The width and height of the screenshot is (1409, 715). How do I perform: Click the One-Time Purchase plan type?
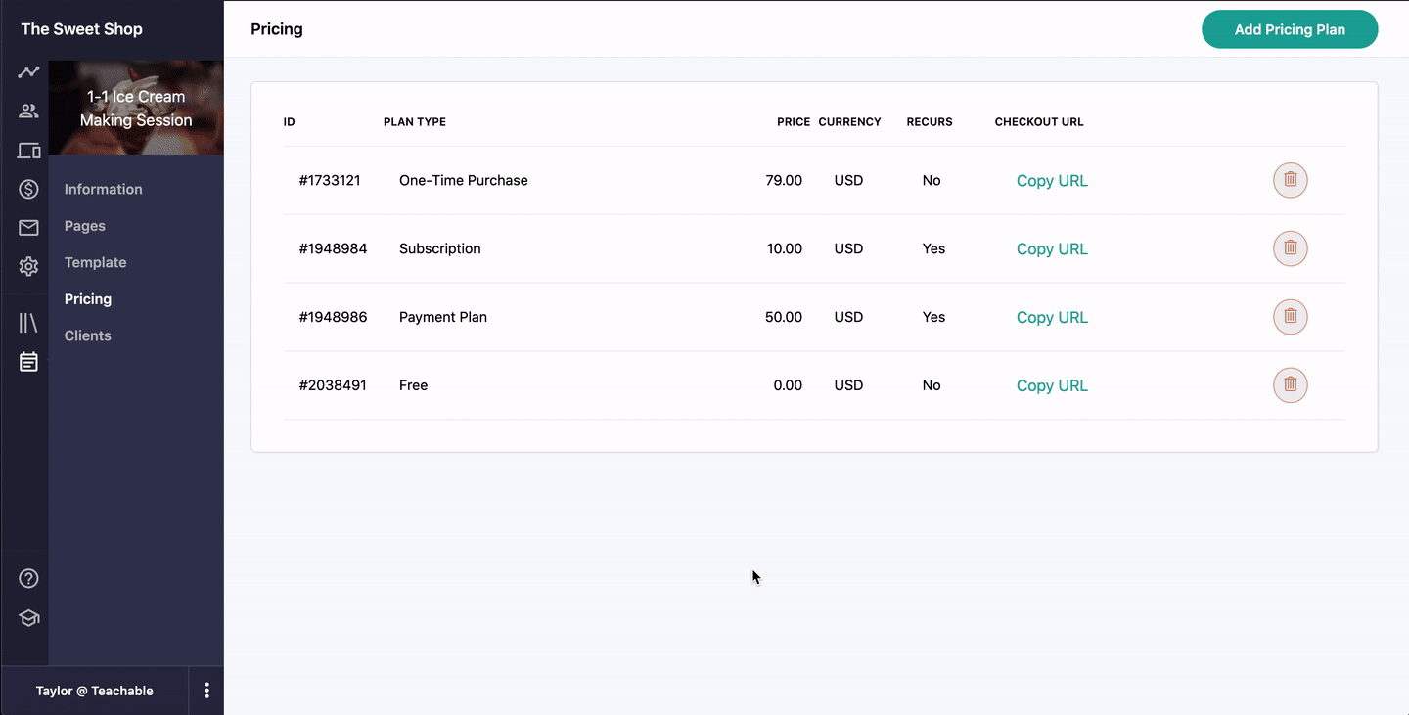463,180
